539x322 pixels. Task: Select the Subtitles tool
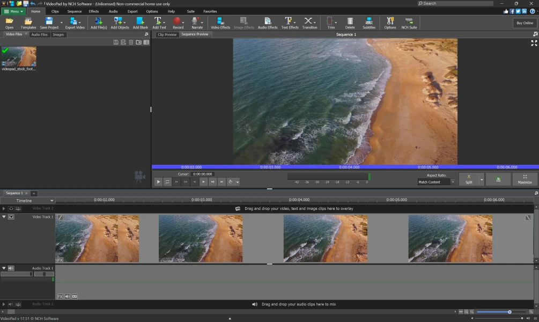tap(369, 23)
